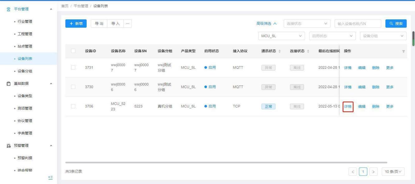
Task: Check the checkbox for device 3731
Action: (x=73, y=68)
